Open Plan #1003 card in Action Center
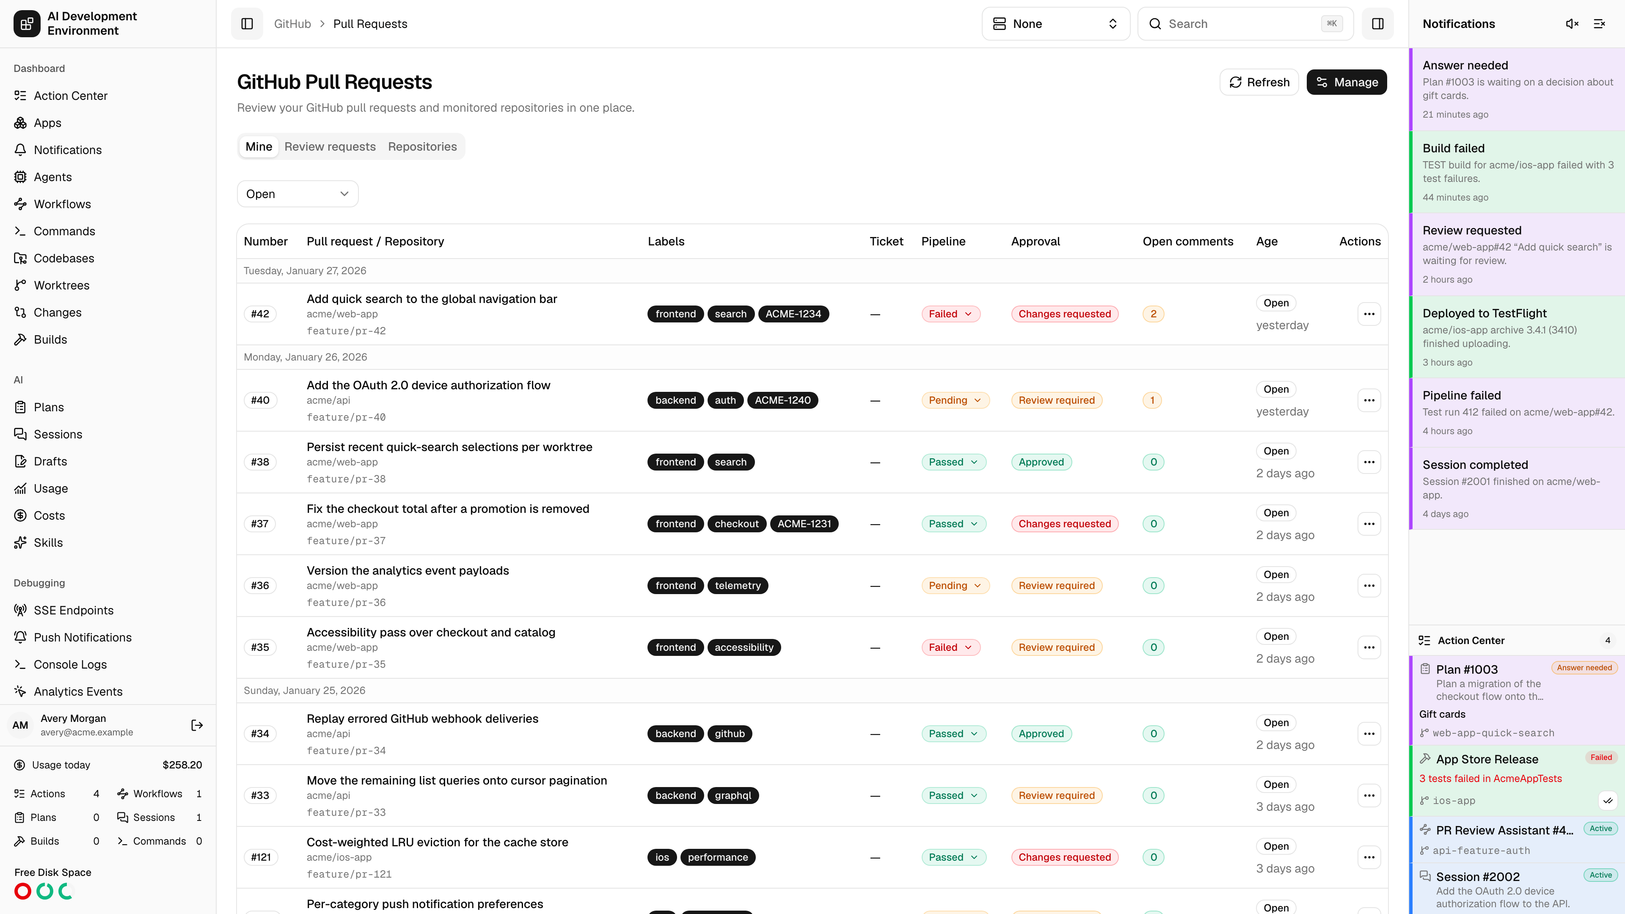The height and width of the screenshot is (914, 1625). (1517, 700)
